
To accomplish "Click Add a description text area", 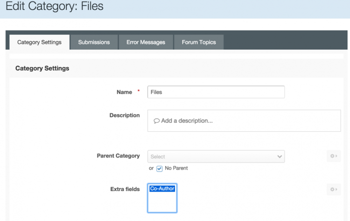I will coord(244,121).
